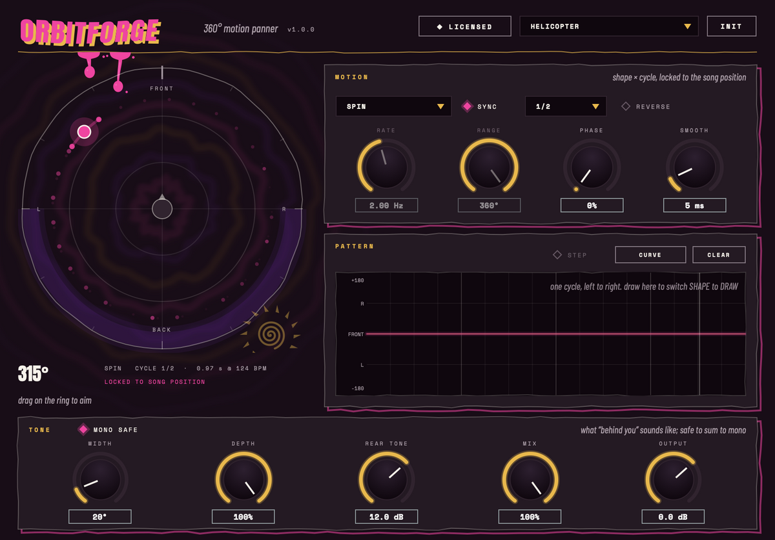
Task: Click the 315° angle readout
Action: point(34,373)
